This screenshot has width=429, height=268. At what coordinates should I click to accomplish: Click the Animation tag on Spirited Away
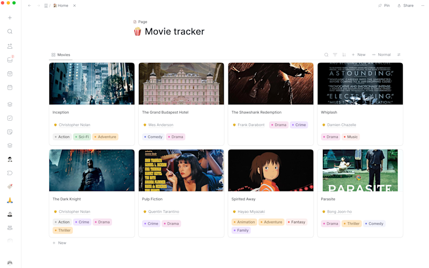pos(245,222)
